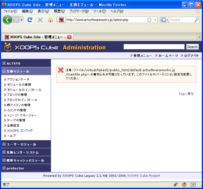Expand the ユーザーモジュール section

coord(4,144)
